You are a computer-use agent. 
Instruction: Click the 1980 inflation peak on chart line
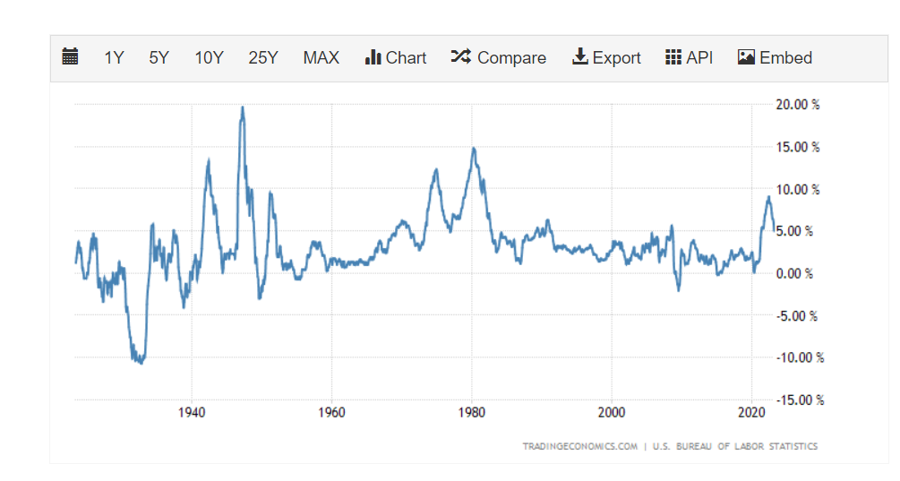tap(474, 150)
